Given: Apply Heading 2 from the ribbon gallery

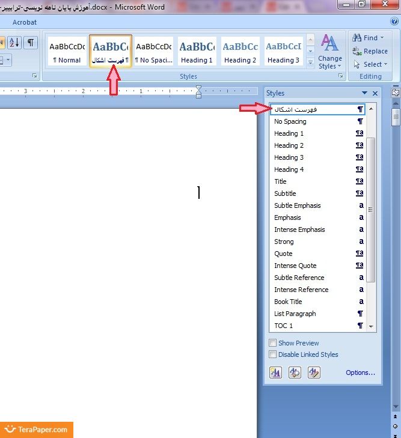Looking at the screenshot, I should 240,51.
